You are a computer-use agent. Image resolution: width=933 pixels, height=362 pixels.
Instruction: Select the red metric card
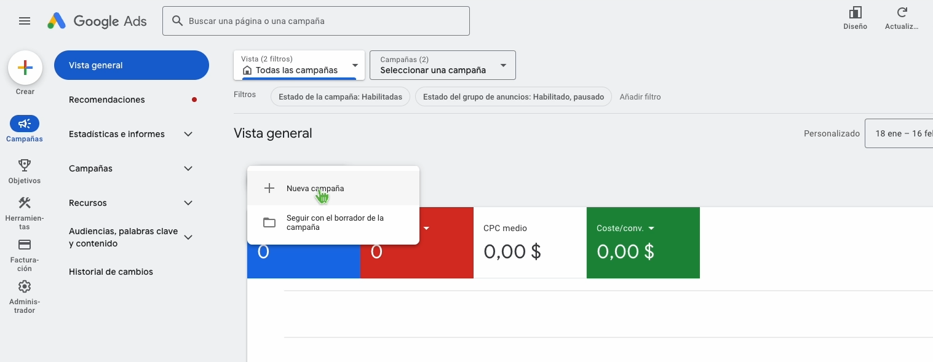pyautogui.click(x=417, y=243)
